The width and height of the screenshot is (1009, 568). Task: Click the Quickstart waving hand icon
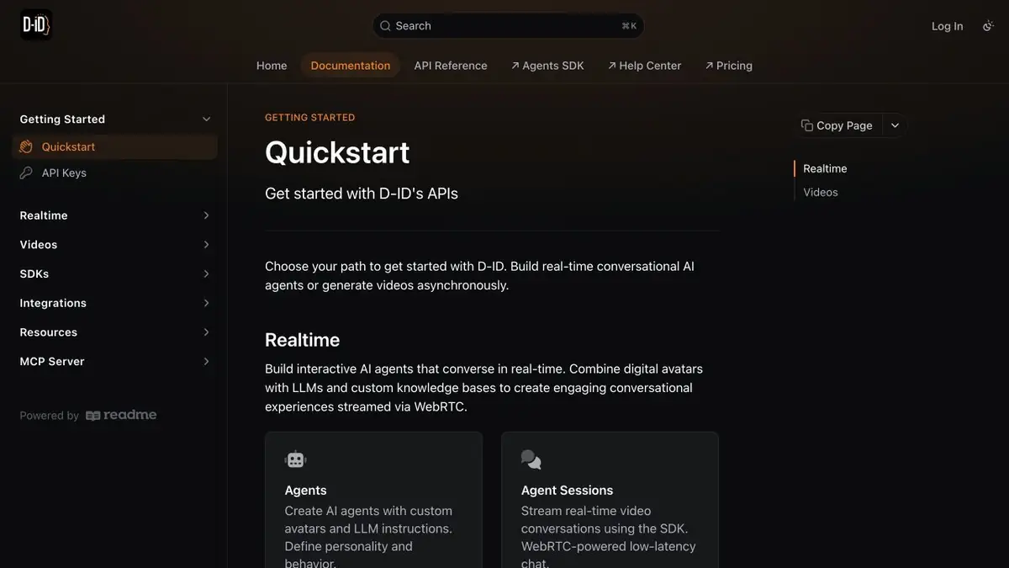coord(26,146)
